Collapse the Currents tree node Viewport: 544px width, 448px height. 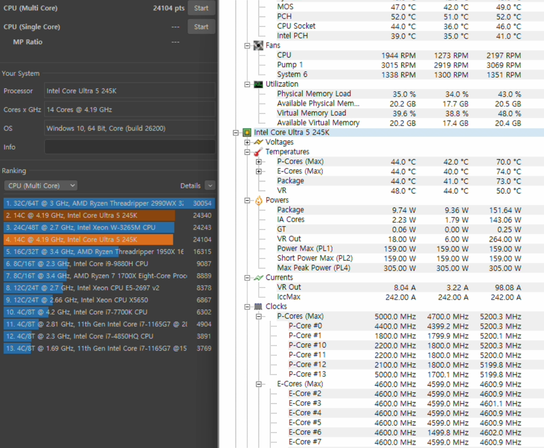pos(247,278)
